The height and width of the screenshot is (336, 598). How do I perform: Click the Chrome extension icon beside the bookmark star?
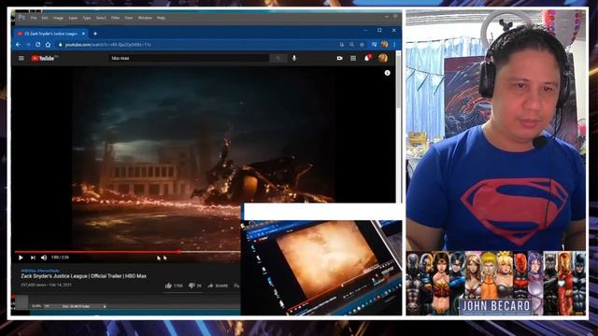click(x=374, y=45)
